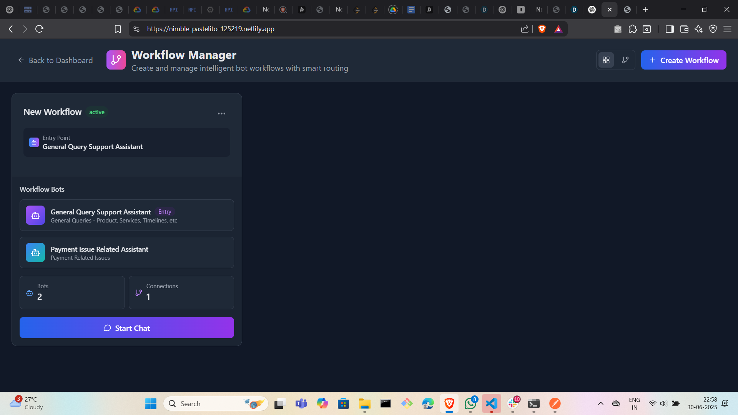Viewport: 738px width, 415px height.
Task: Switch to grid view layout
Action: click(x=606, y=60)
